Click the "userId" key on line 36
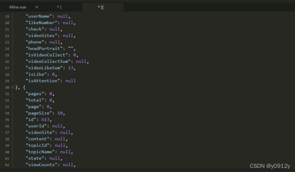 36,126
